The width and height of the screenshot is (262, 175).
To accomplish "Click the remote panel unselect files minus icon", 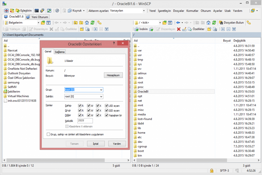I will (228, 29).
